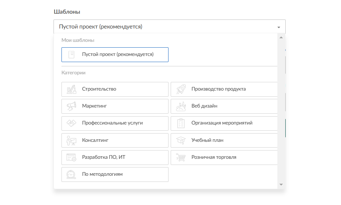Image resolution: width=341 pixels, height=205 pixels.
Task: Choose the Консалтинг category
Action: point(115,140)
